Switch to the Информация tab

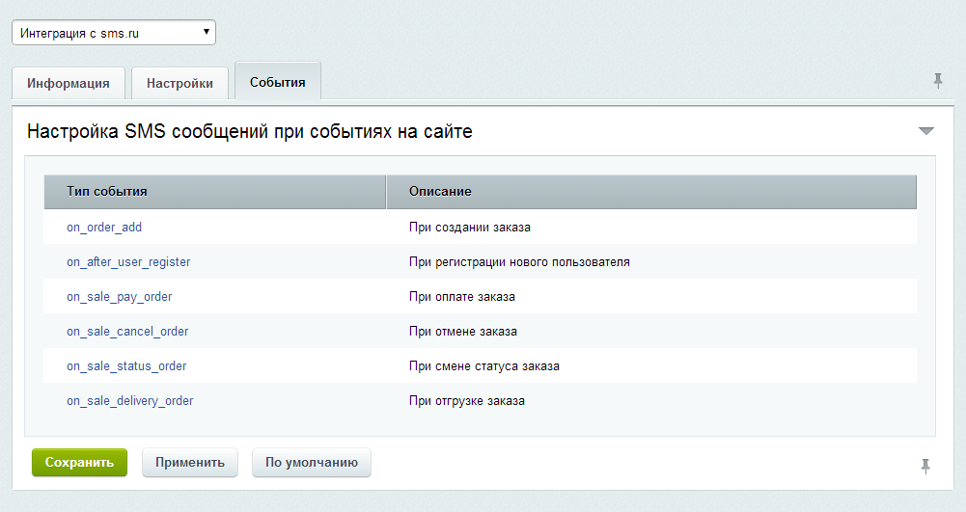click(68, 83)
